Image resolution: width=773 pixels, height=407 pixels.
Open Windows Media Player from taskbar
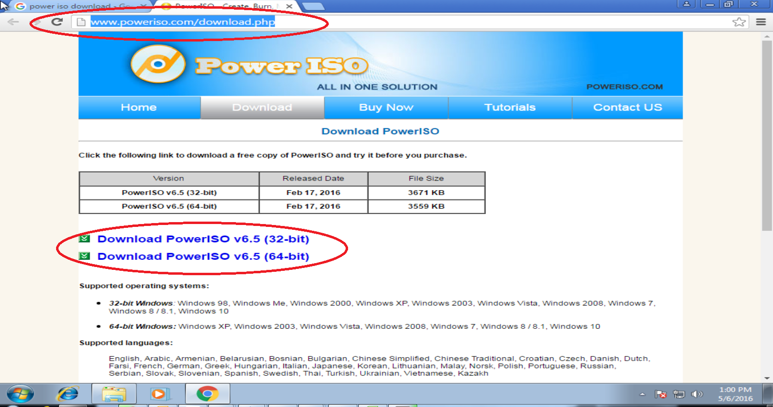coord(160,394)
